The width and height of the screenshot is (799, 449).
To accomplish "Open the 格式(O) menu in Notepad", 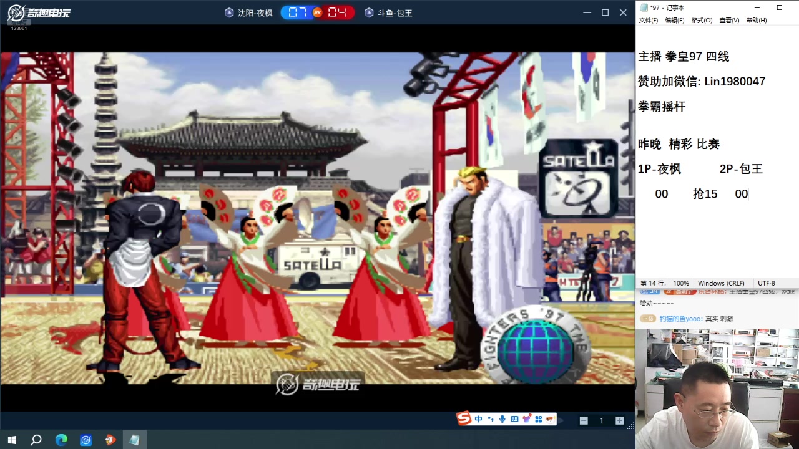I will [702, 21].
